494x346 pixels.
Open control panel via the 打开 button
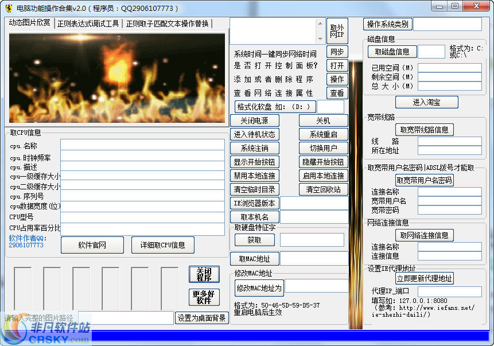[337, 65]
